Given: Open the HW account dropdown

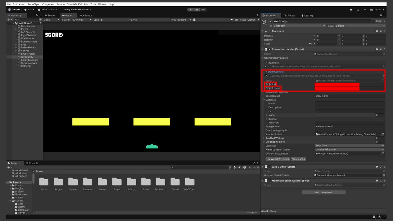Looking at the screenshot, I should click(x=30, y=10).
